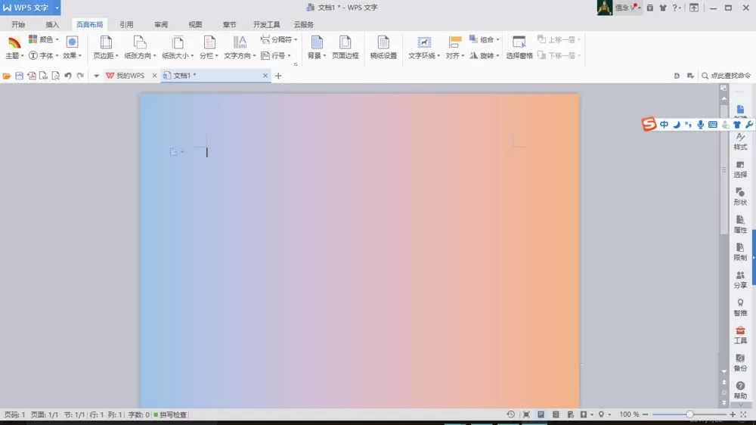This screenshot has height=425, width=756.
Task: Switch to page layout view
Action: coord(541,414)
